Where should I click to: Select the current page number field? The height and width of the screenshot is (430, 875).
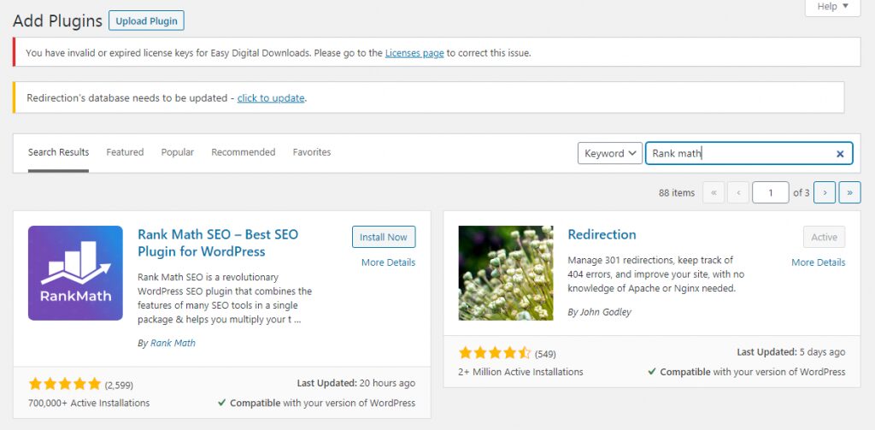point(770,192)
